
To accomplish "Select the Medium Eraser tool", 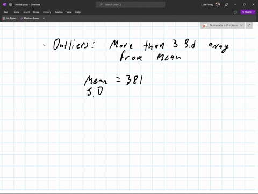I will click(30, 18).
